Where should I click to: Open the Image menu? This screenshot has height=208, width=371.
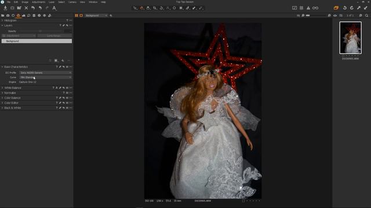tap(25, 2)
